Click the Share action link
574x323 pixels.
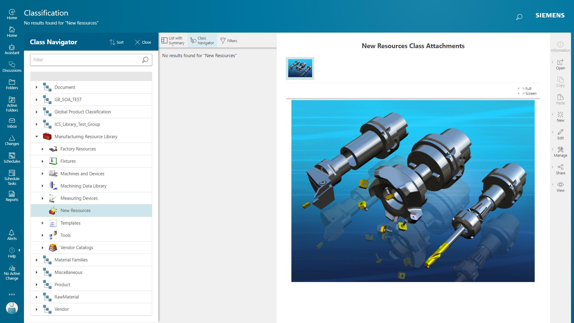561,168
